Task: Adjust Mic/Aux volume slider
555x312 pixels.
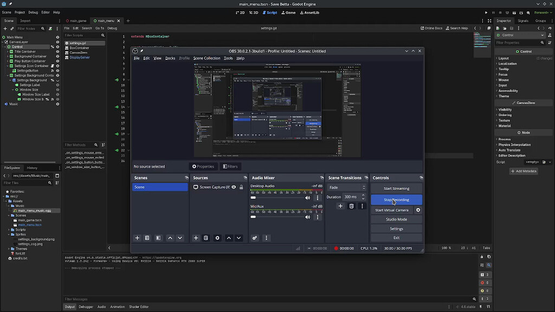Action: coord(276,217)
